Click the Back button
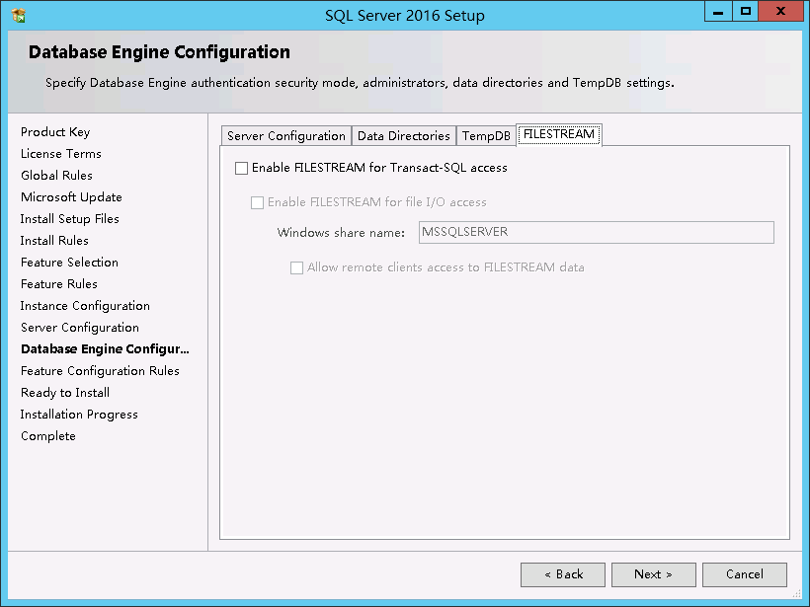This screenshot has width=810, height=607. (x=563, y=574)
